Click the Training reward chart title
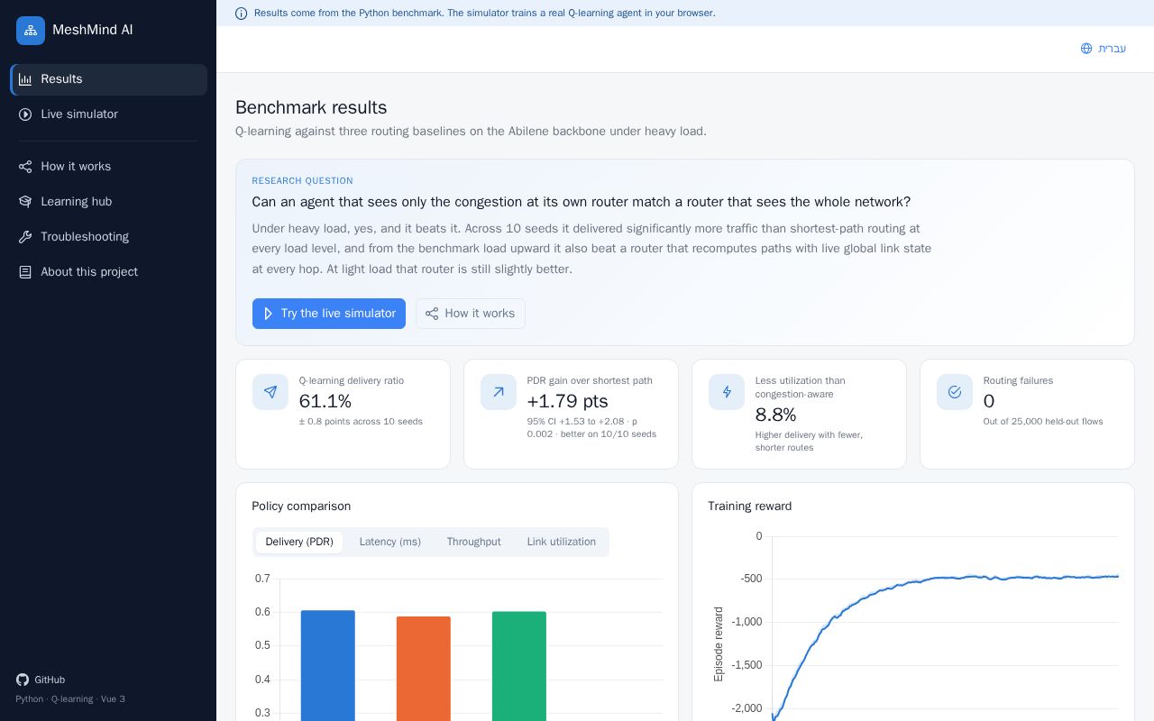1154x721 pixels. (x=750, y=507)
